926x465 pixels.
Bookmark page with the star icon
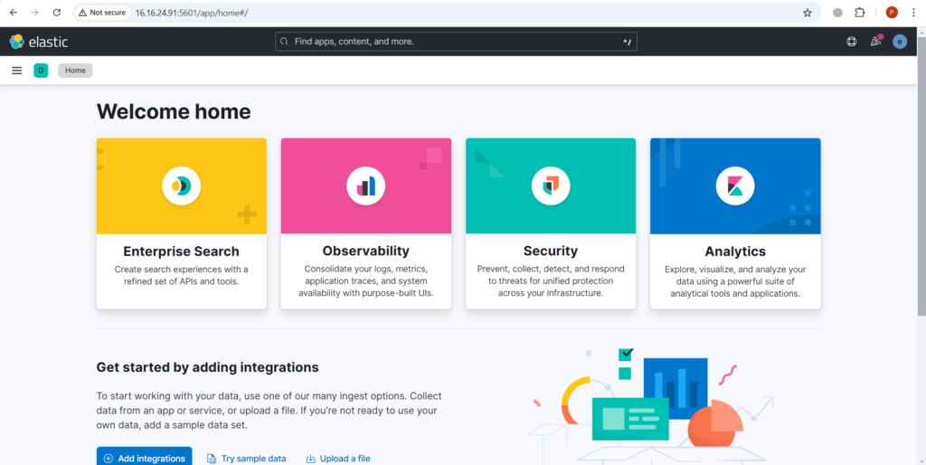point(808,13)
